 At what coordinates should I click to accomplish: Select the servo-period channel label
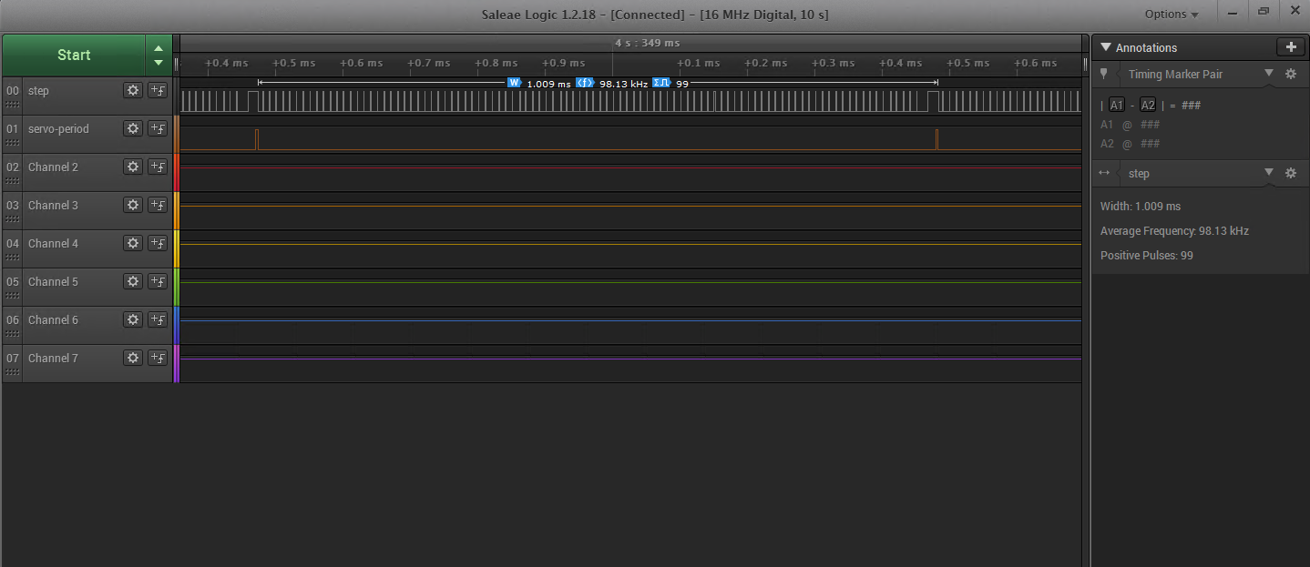[58, 128]
